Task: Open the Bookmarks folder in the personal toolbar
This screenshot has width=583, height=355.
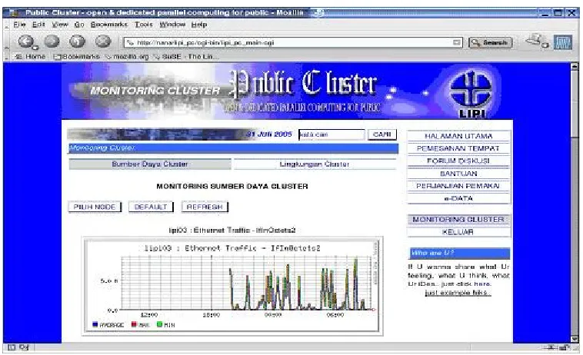Action: pos(77,57)
